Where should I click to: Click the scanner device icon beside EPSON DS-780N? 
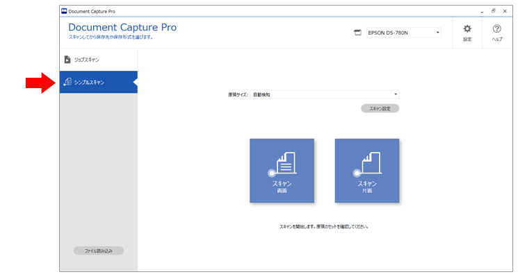pyautogui.click(x=357, y=33)
